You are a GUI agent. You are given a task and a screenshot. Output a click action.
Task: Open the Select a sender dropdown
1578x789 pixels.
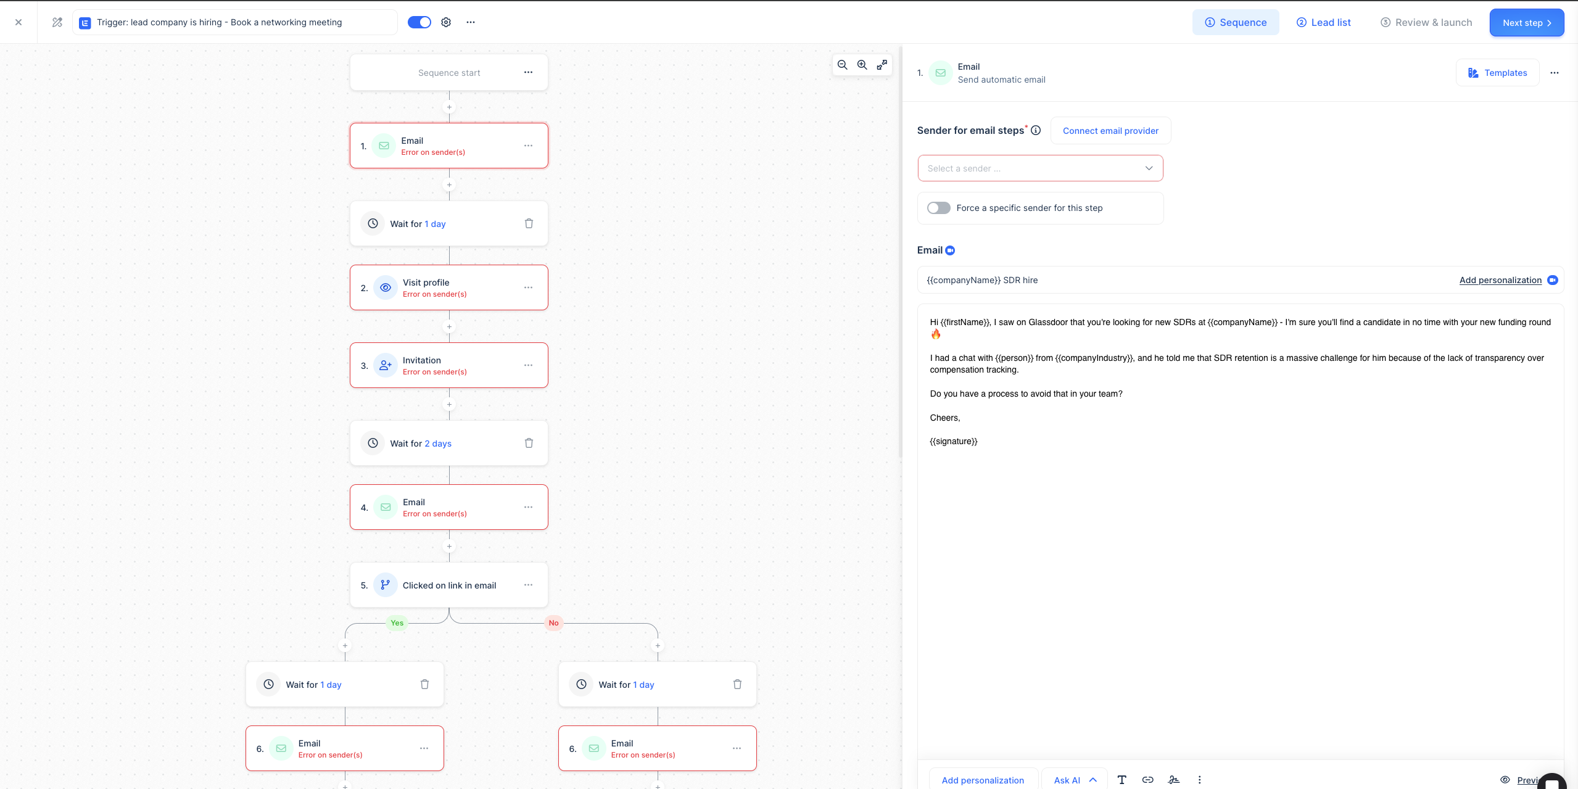tap(1040, 168)
